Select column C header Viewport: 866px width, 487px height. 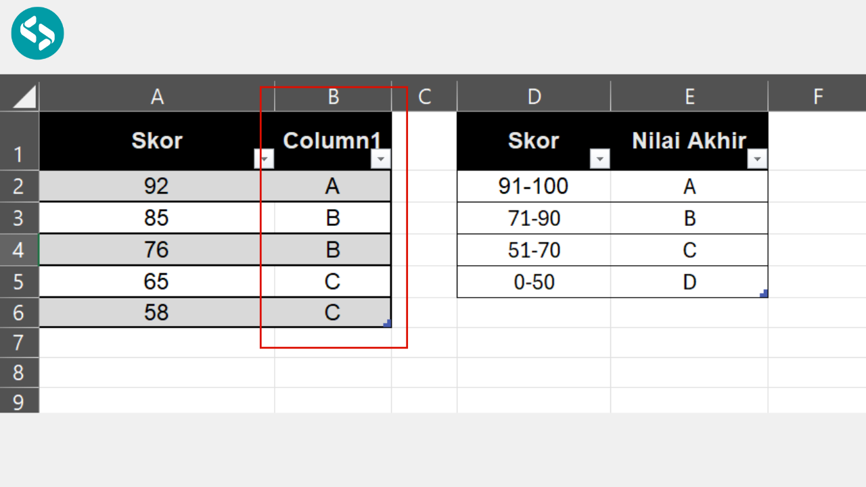click(424, 97)
